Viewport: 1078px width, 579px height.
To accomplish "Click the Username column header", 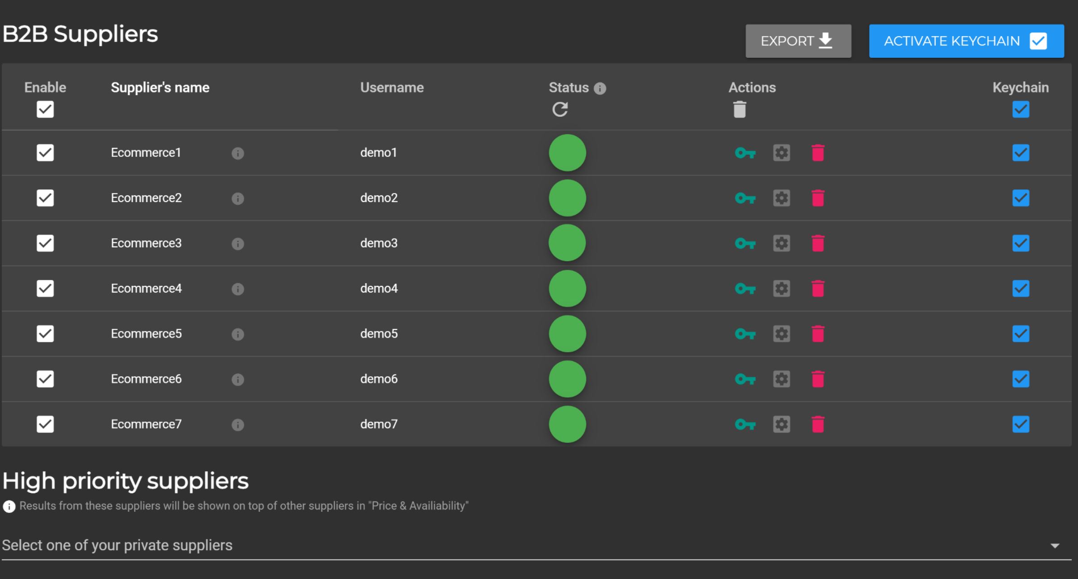I will click(392, 87).
